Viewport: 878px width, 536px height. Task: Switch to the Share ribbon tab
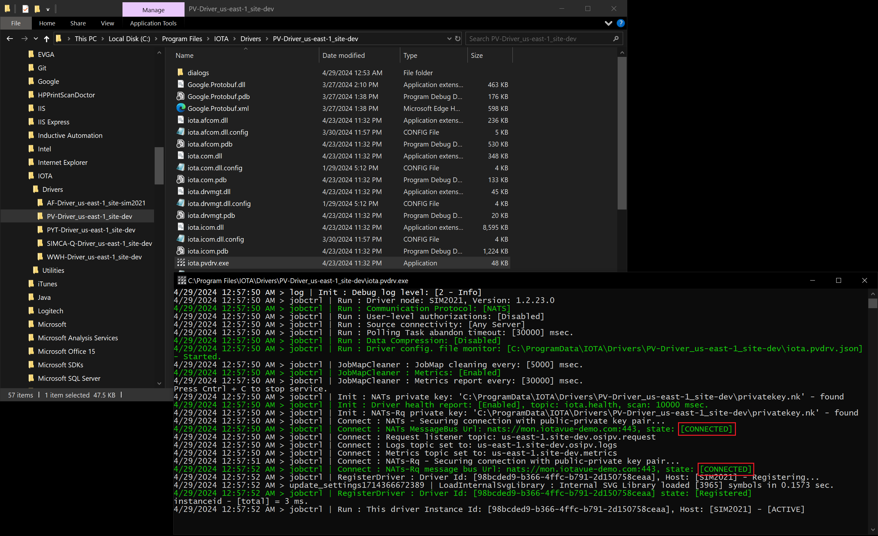pyautogui.click(x=78, y=23)
